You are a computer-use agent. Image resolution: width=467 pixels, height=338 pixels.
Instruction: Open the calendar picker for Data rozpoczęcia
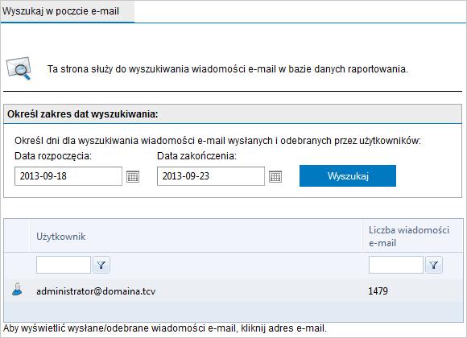(x=133, y=176)
